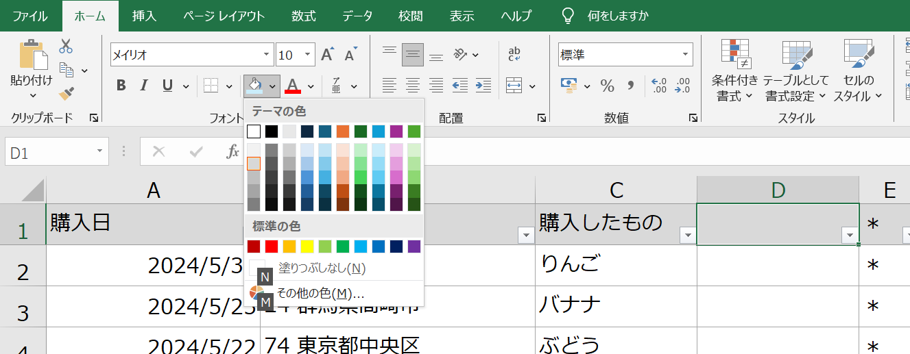Viewport: 910px width, 354px height.
Task: Click the Copy icon in clipboard group
Action: pyautogui.click(x=67, y=69)
